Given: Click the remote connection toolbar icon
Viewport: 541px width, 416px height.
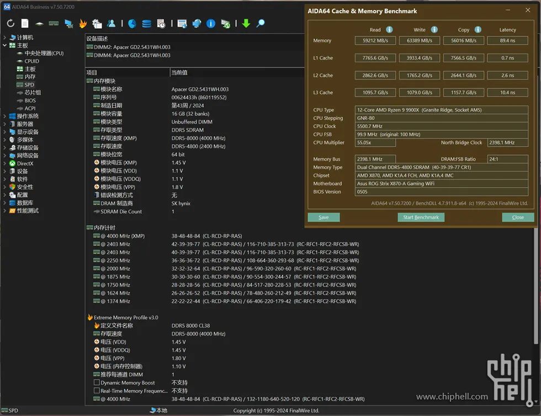Looking at the screenshot, I should pyautogui.click(x=226, y=24).
